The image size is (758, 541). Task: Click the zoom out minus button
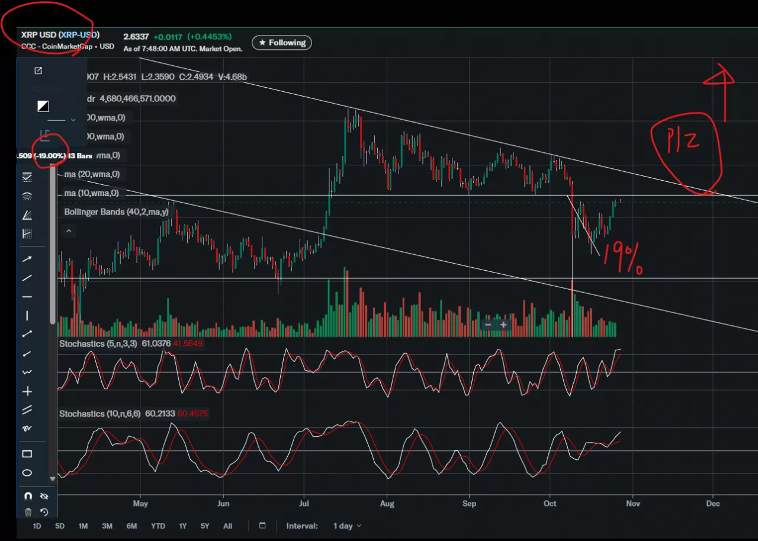488,324
